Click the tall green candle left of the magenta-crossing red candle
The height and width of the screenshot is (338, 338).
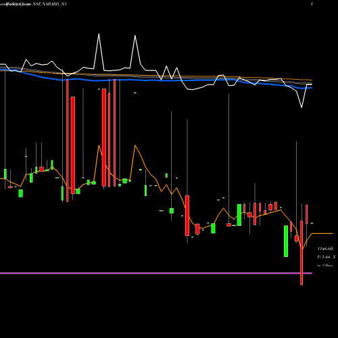[286, 241]
